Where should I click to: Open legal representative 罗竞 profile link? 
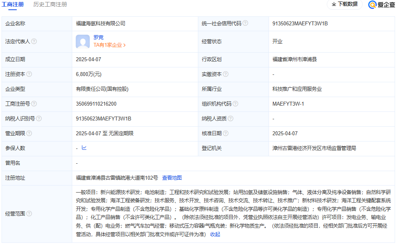click(98, 37)
